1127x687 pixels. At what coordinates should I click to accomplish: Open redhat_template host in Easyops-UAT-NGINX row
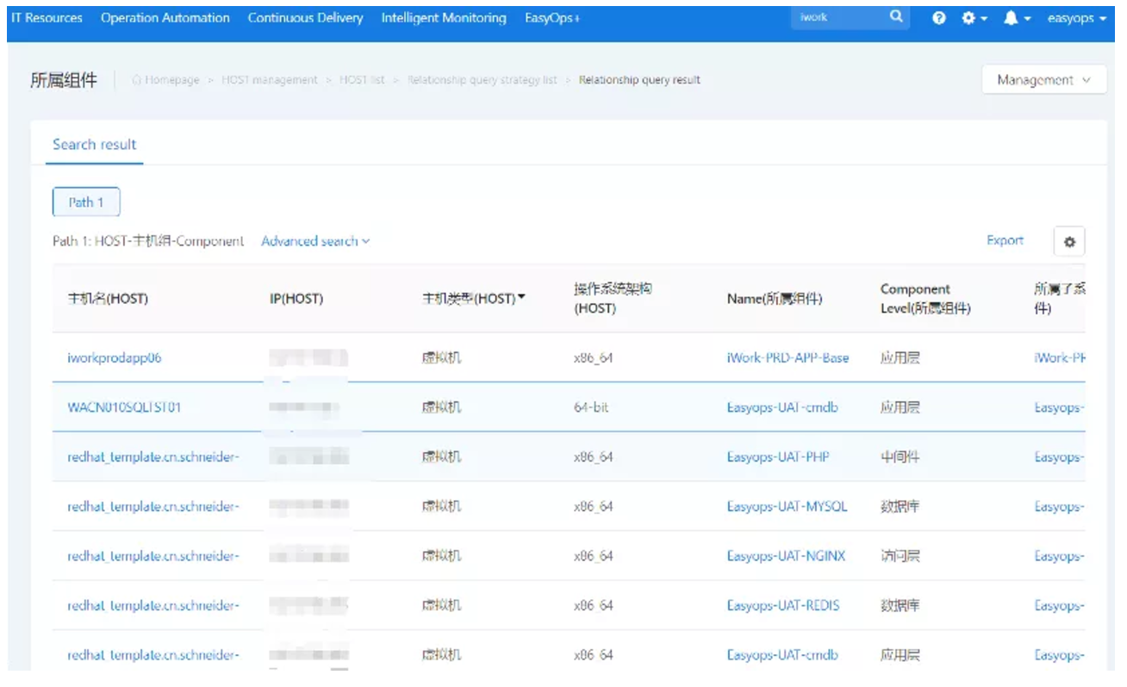pyautogui.click(x=153, y=556)
